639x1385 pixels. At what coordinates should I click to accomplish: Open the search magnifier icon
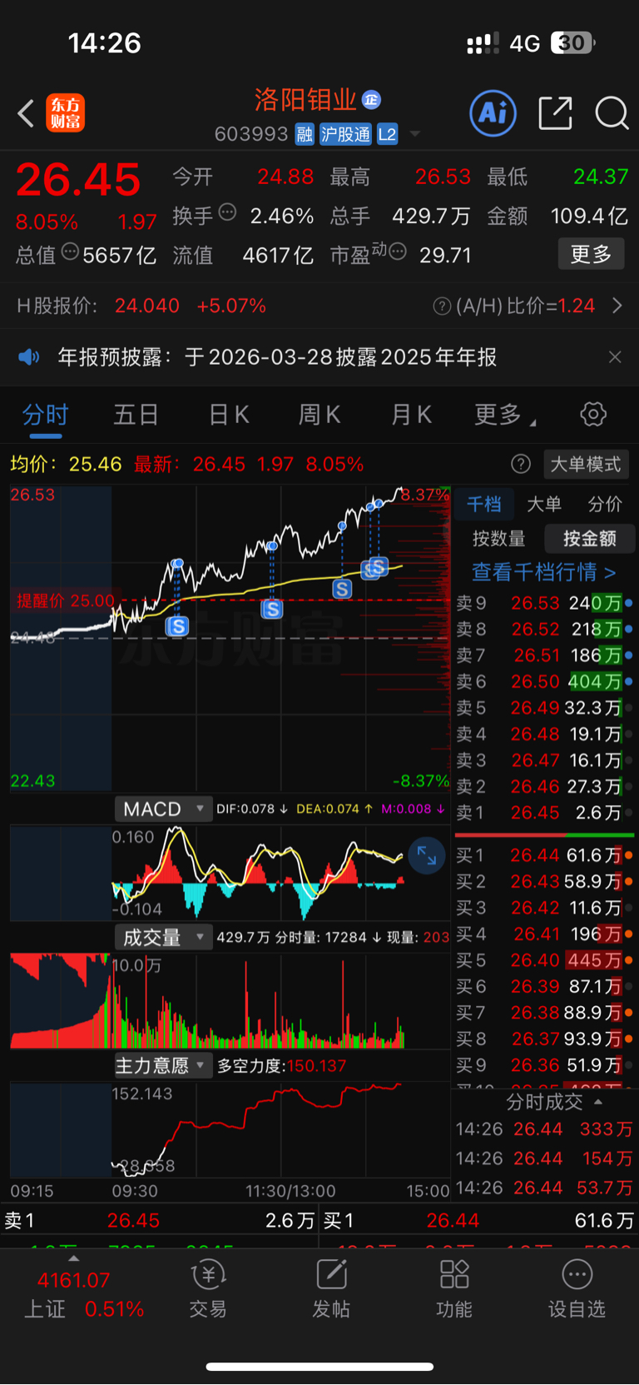pos(612,112)
